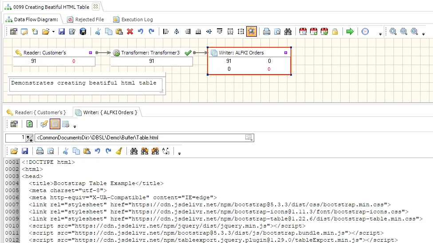Image resolution: width=433 pixels, height=243 pixels.
Task: Click the green checkmark on Transformer3
Action: 188,53
